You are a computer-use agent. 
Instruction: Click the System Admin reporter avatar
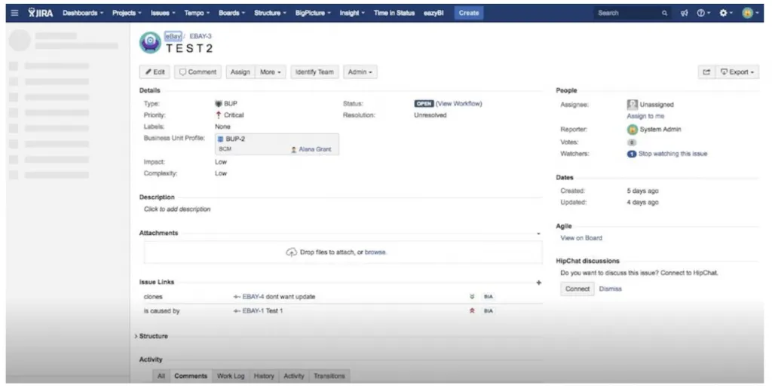633,130
